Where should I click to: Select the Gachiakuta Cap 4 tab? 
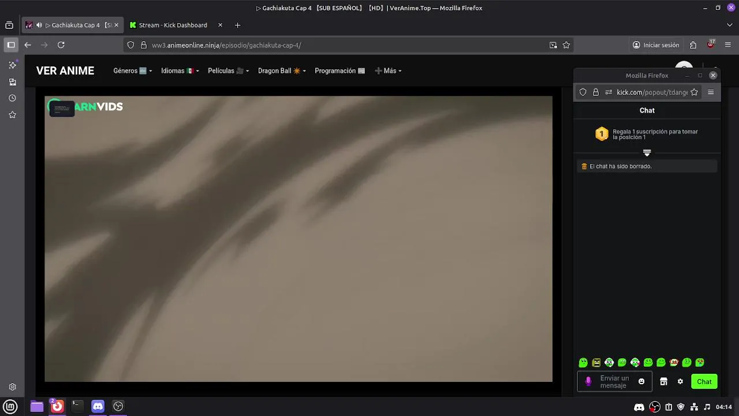73,25
